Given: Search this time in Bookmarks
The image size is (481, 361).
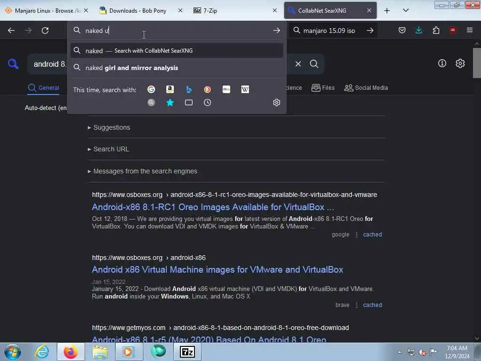Looking at the screenshot, I should (170, 102).
